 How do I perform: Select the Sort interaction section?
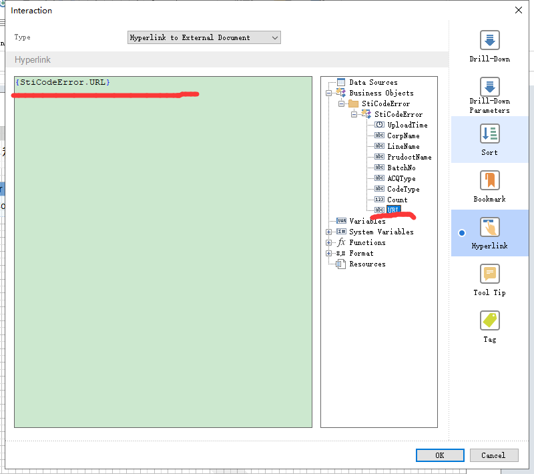click(489, 140)
